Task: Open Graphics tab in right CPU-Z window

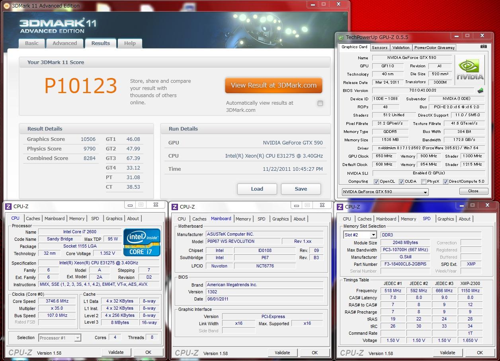Action: tap(446, 219)
